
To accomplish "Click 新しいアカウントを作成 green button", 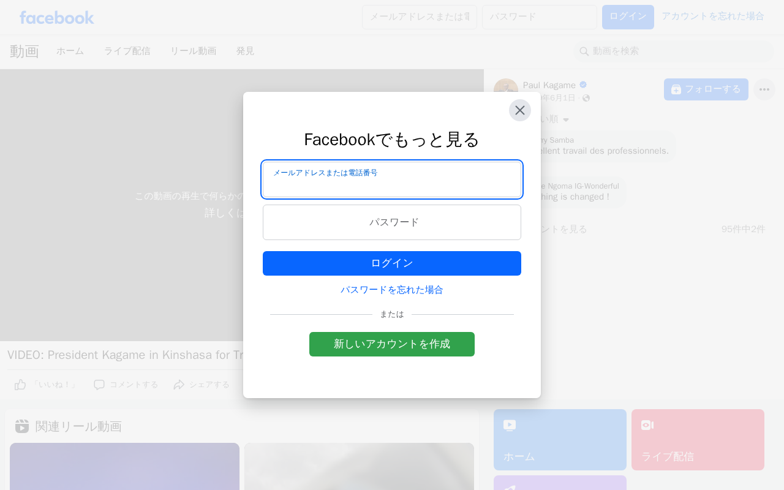I will [392, 344].
